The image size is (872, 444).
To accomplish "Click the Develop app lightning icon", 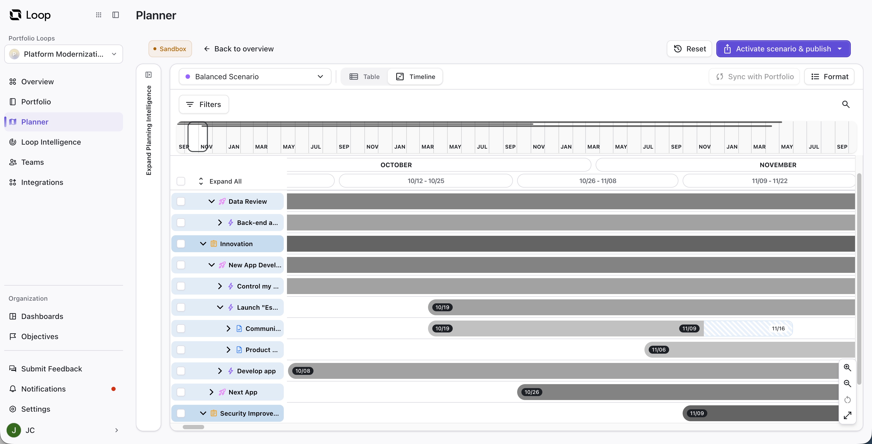I will 230,371.
